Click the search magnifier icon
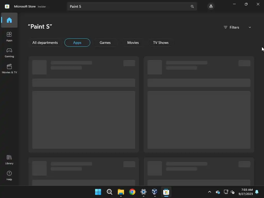 192,6
